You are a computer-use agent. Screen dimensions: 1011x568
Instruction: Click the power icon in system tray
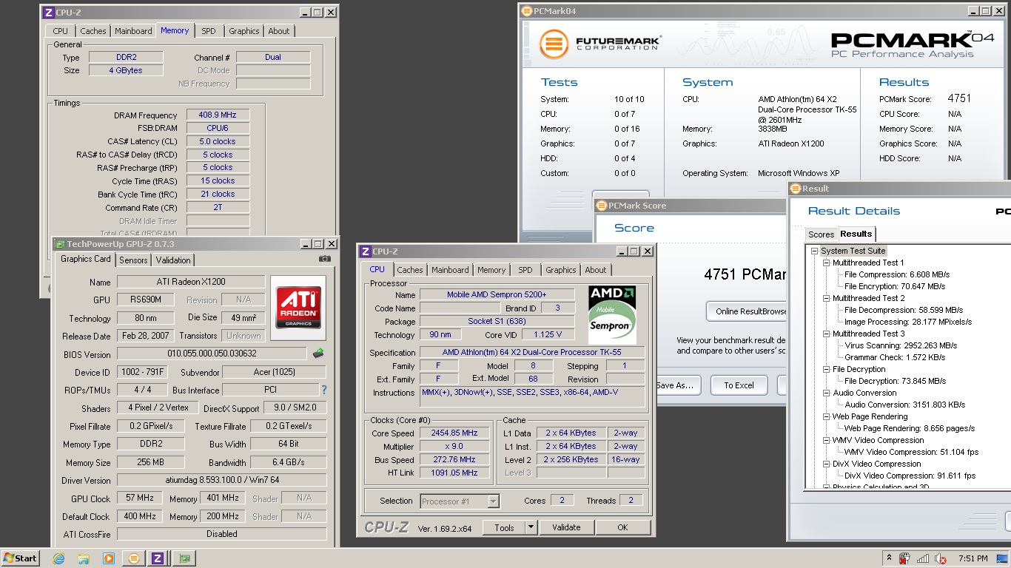click(x=904, y=558)
